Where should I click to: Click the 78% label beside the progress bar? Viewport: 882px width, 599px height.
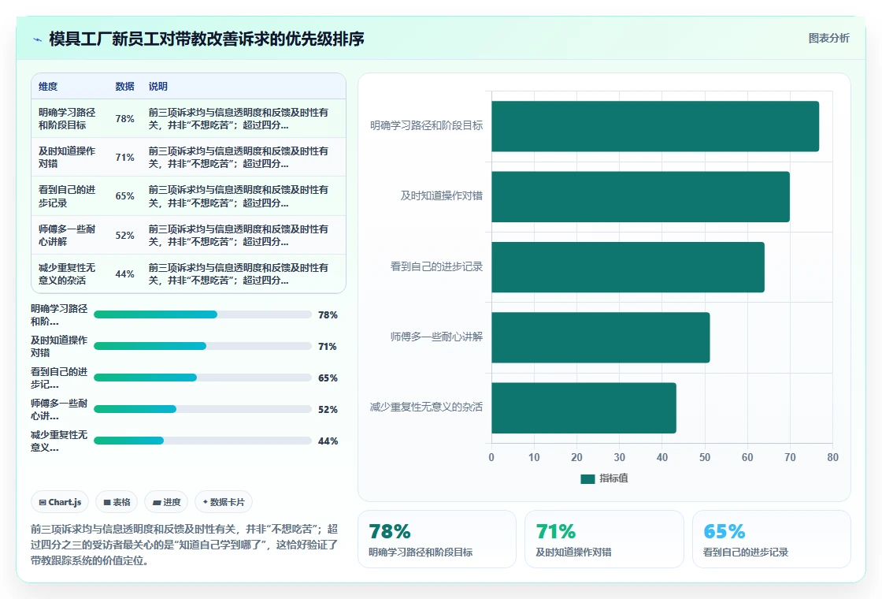click(x=328, y=315)
